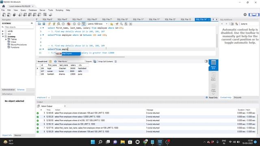Commit the transaction in editor toolbar

[x=74, y=24]
